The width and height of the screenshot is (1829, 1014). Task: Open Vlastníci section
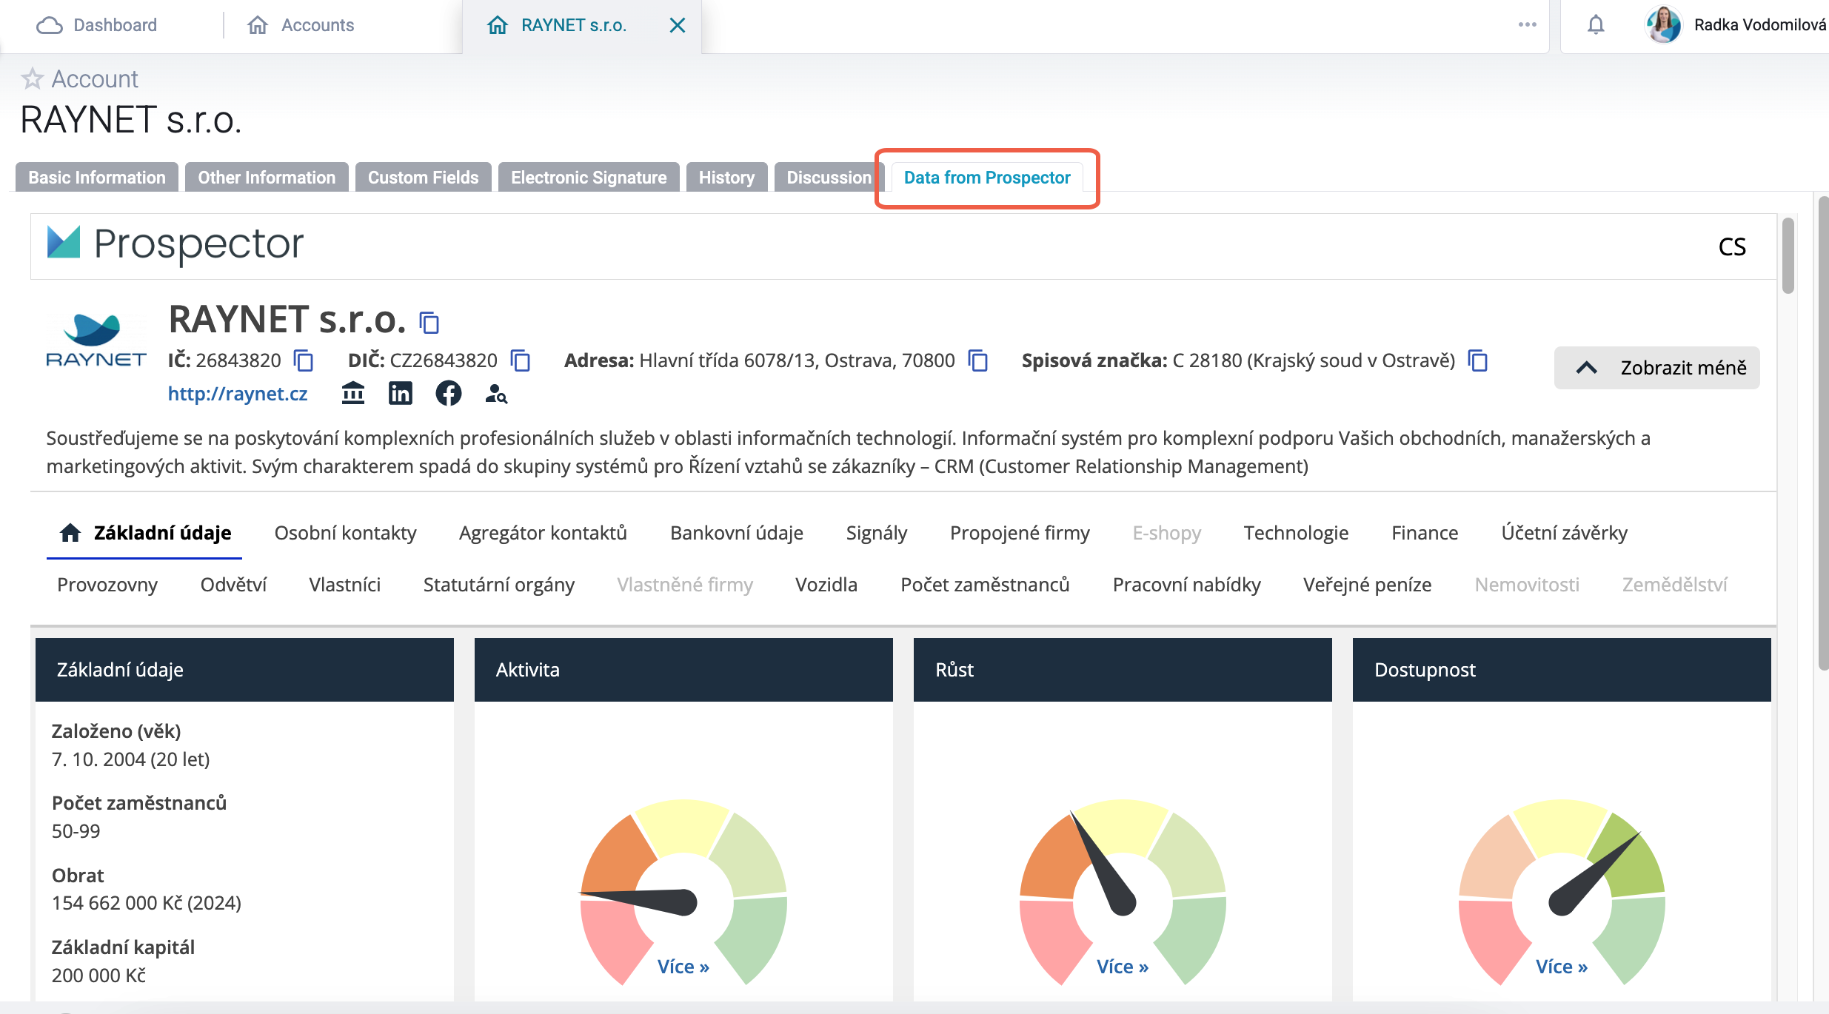coord(344,585)
